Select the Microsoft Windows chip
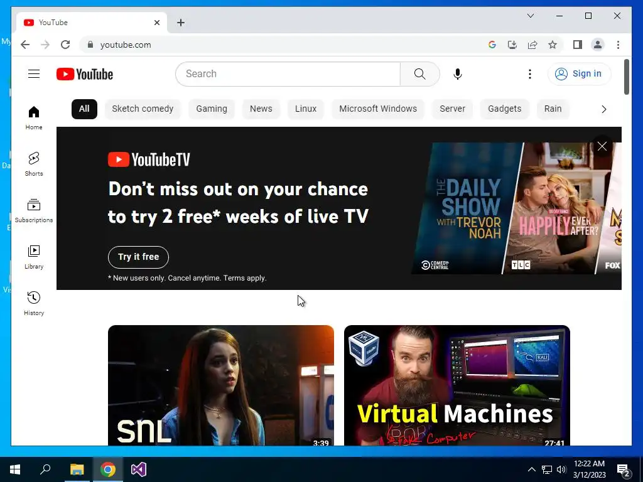 click(x=377, y=109)
